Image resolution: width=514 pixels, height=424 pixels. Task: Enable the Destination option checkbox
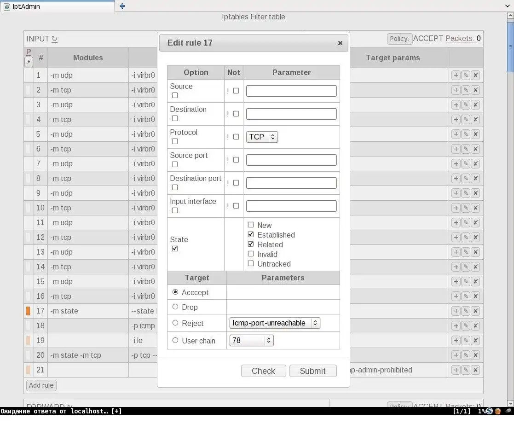[175, 118]
